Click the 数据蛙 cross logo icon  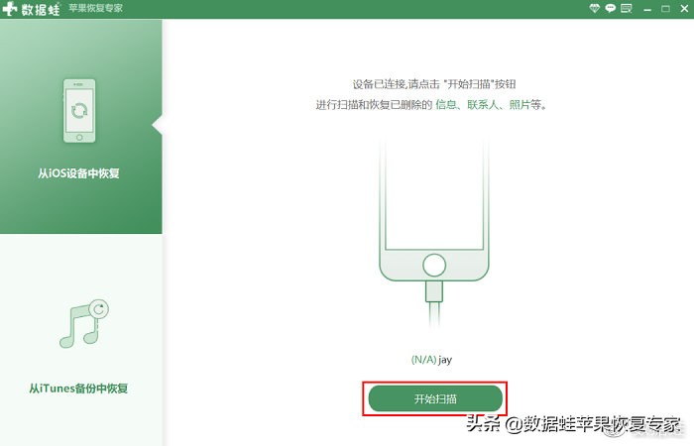(10, 8)
